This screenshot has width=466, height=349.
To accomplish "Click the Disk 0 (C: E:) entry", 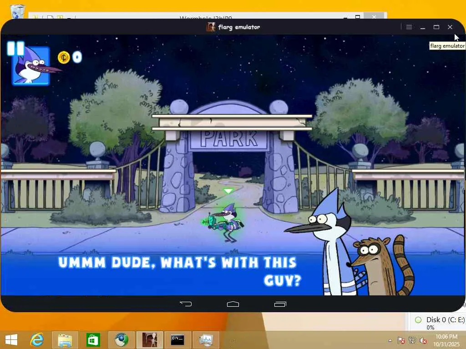I will click(x=441, y=323).
